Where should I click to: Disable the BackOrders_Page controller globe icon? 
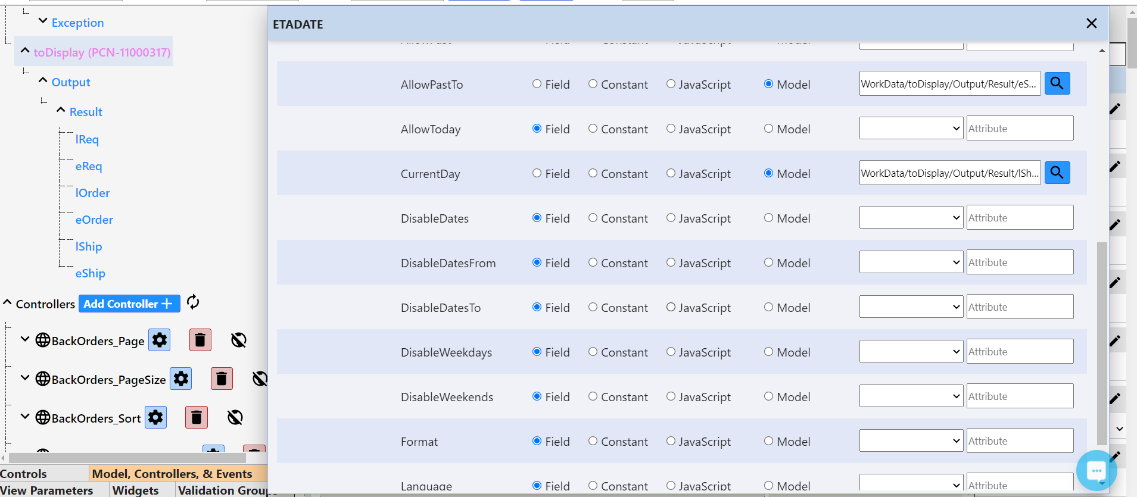click(238, 340)
